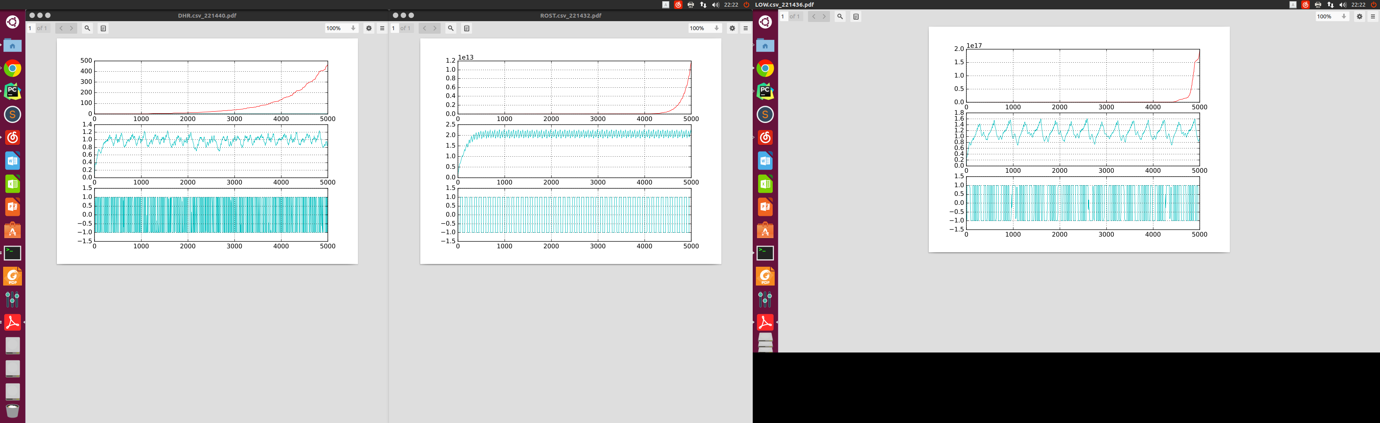The image size is (1380, 423).
Task: Launch PyCharm from the left dock
Action: coord(12,92)
